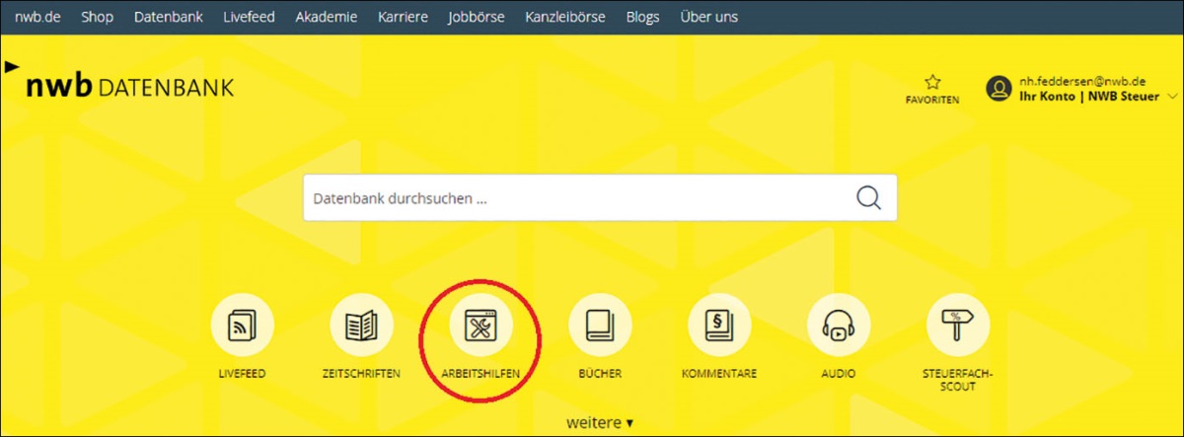Open the Livefeed category icon
The height and width of the screenshot is (437, 1184).
tap(242, 326)
